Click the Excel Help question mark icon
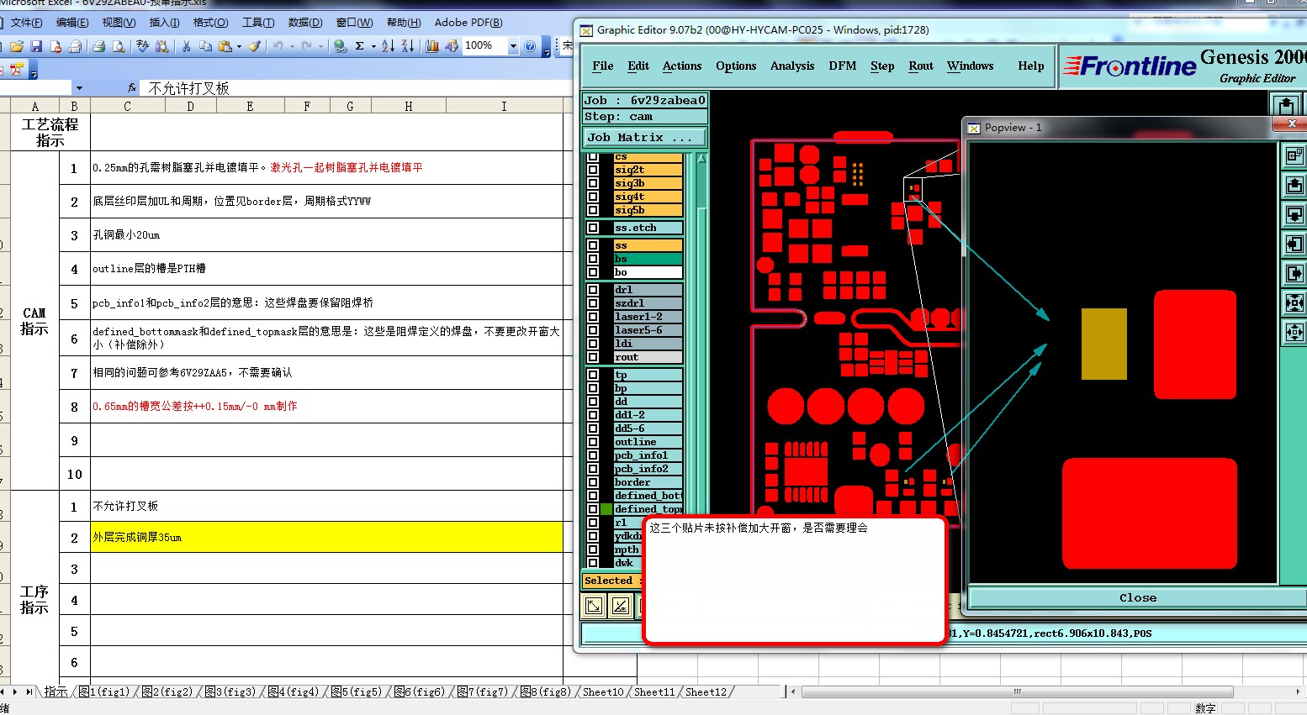 point(530,46)
